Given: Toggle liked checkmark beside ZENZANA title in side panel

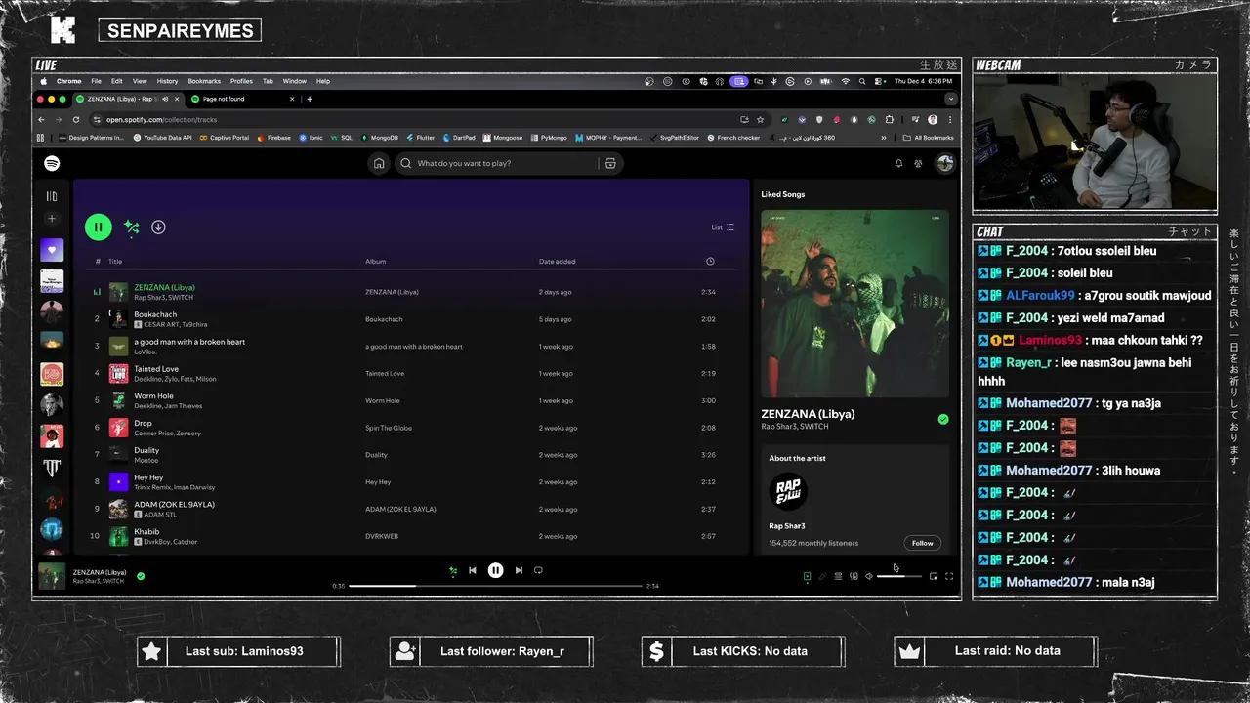Looking at the screenshot, I should (x=943, y=419).
